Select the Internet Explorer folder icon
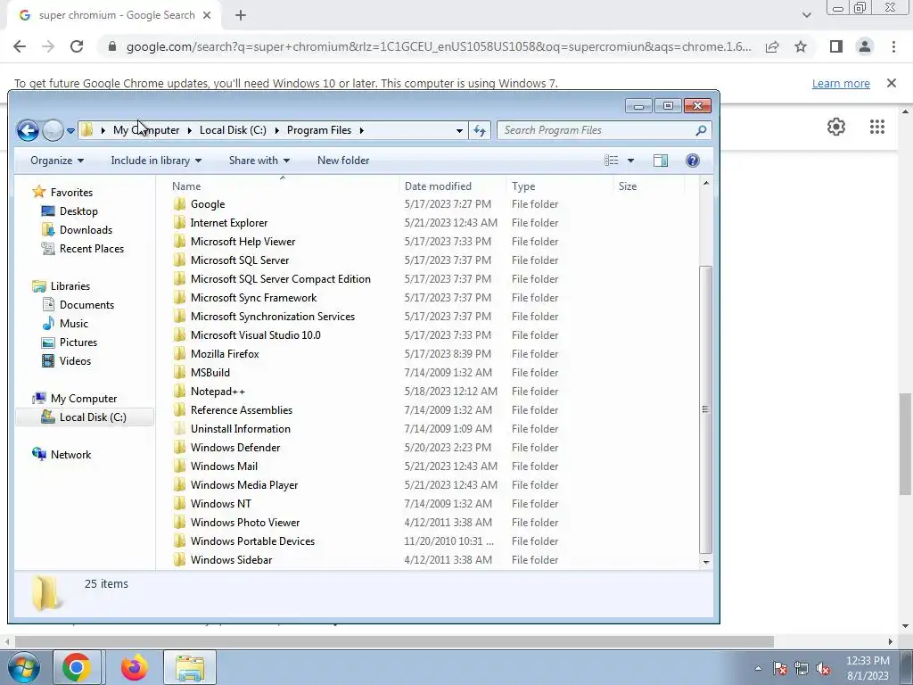This screenshot has height=685, width=913. pyautogui.click(x=180, y=223)
